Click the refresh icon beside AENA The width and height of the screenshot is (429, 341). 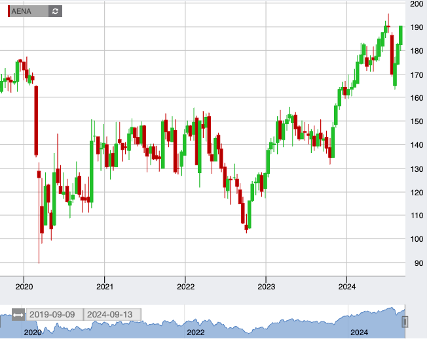(55, 11)
